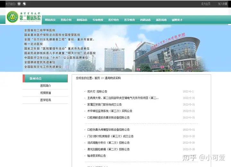Screen dimensions: 231x167
Task: Open 主病房大楼 中央空调电气元件升级项目 notice
Action: 123,98
